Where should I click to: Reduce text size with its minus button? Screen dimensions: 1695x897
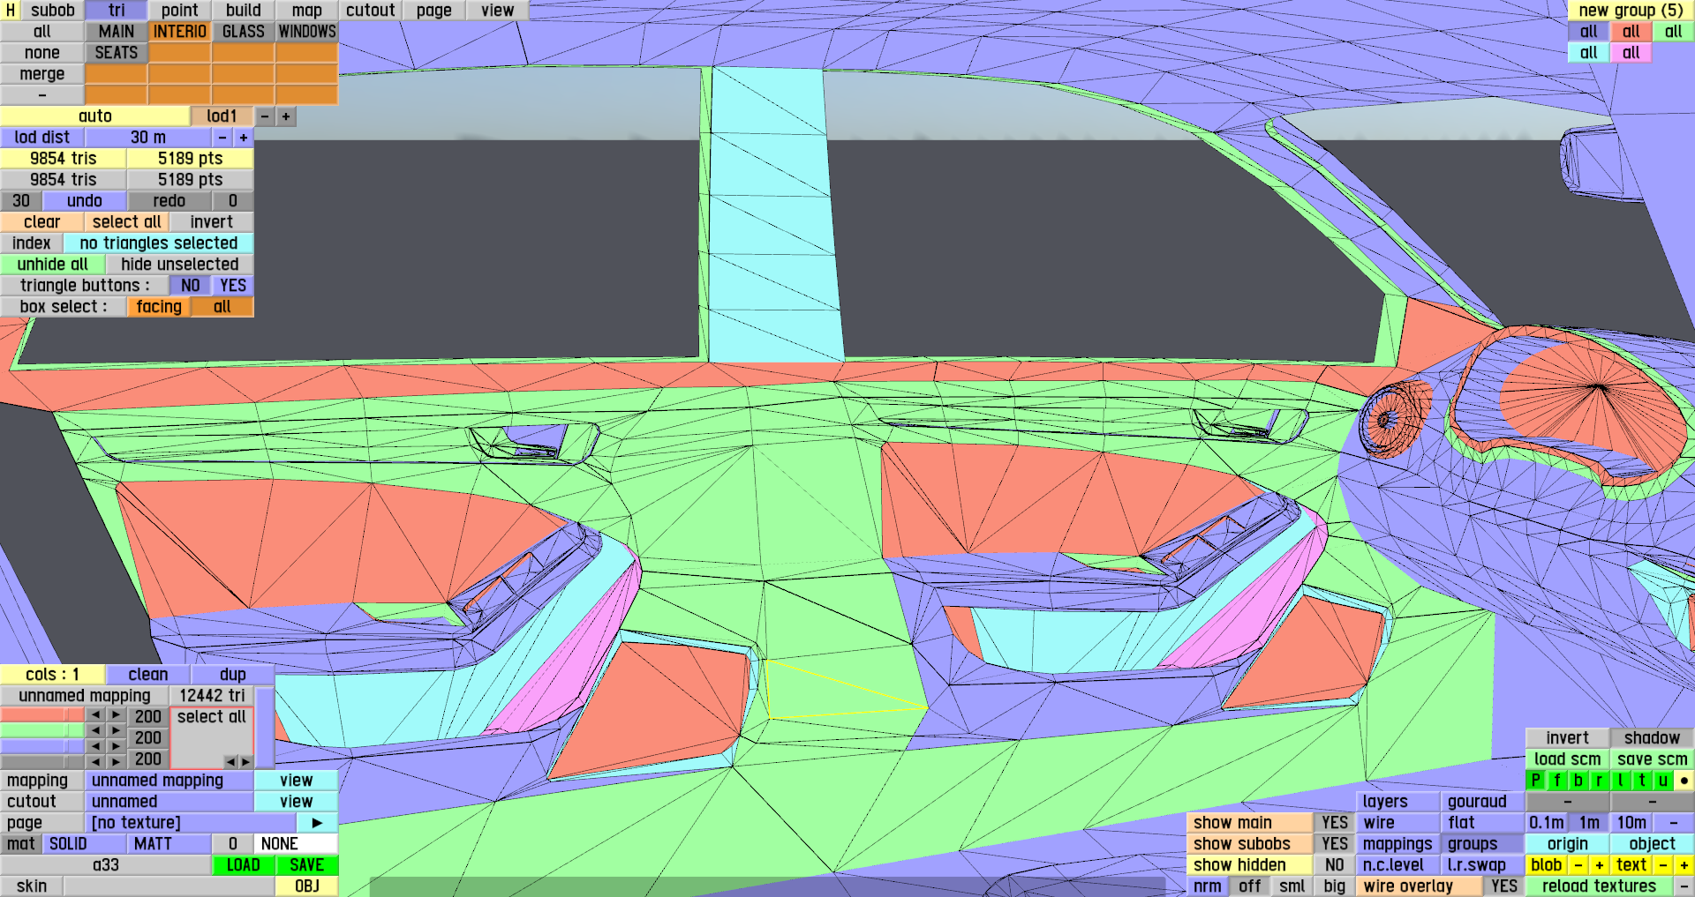(x=1663, y=865)
